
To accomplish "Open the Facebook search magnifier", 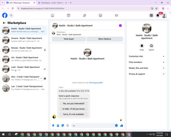I will tap(11, 15).
